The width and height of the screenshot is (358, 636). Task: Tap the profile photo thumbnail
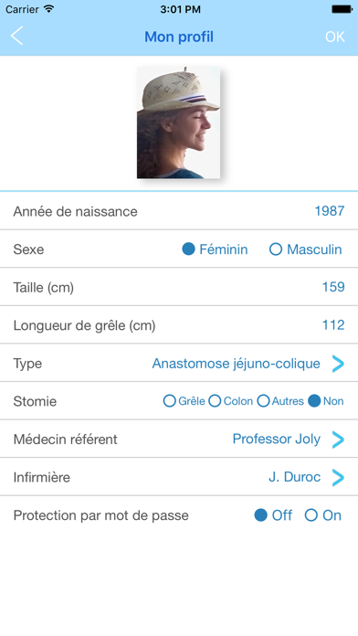coord(178,122)
